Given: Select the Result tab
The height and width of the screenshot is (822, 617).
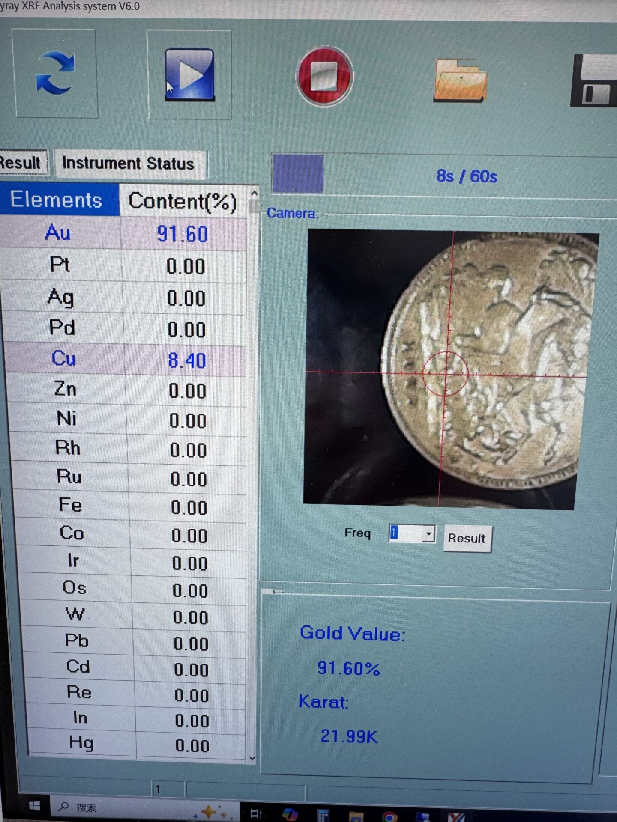Looking at the screenshot, I should (22, 163).
